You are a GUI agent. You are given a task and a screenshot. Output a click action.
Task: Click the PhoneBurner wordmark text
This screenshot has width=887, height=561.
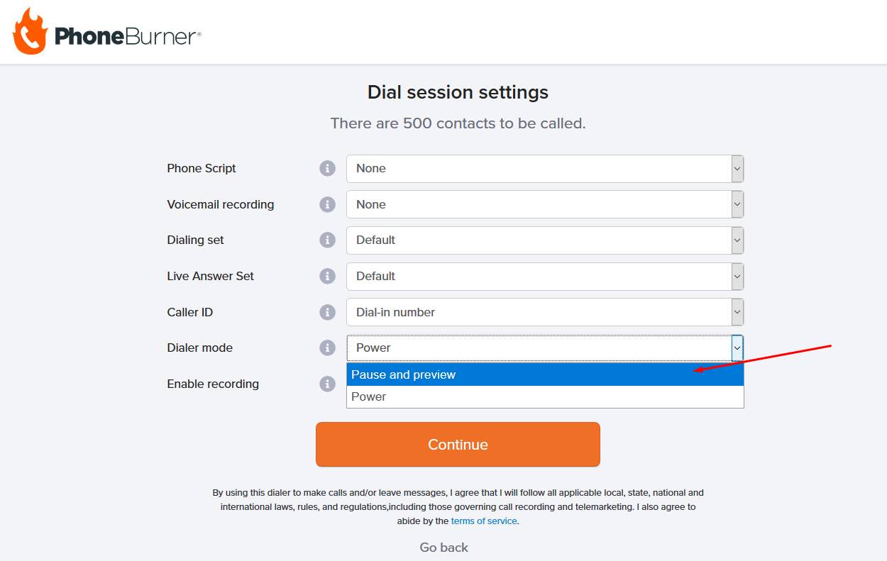coord(128,37)
